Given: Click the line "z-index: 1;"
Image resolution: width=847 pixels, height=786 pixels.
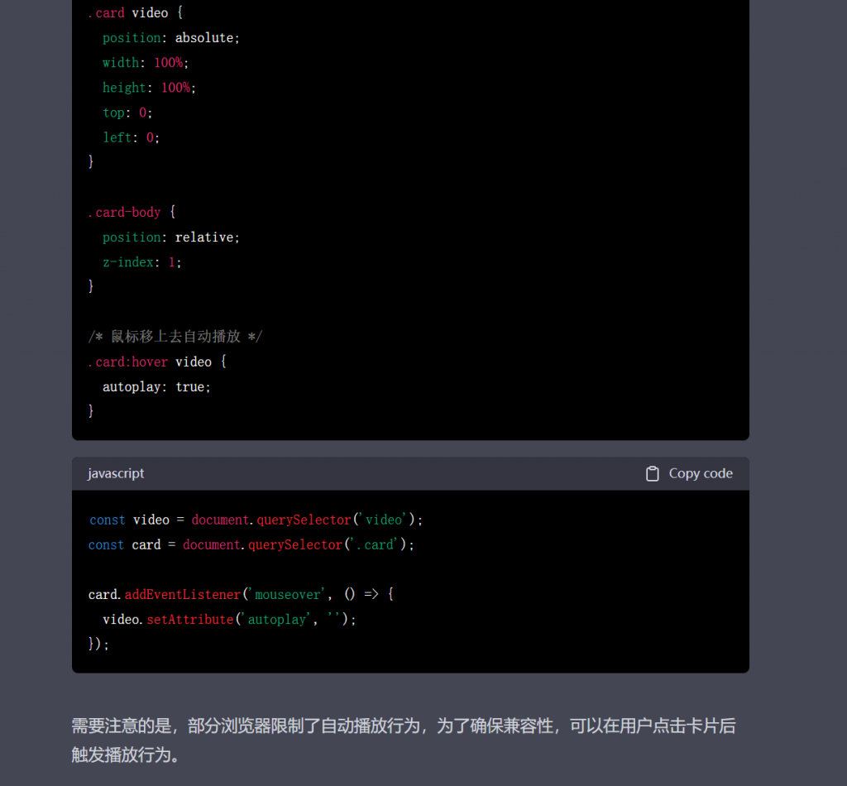Looking at the screenshot, I should point(142,262).
